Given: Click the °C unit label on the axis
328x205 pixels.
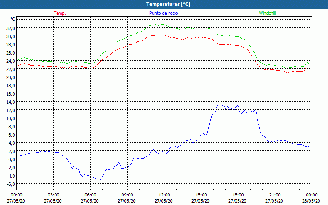Looking at the screenshot, I should coord(13,19).
